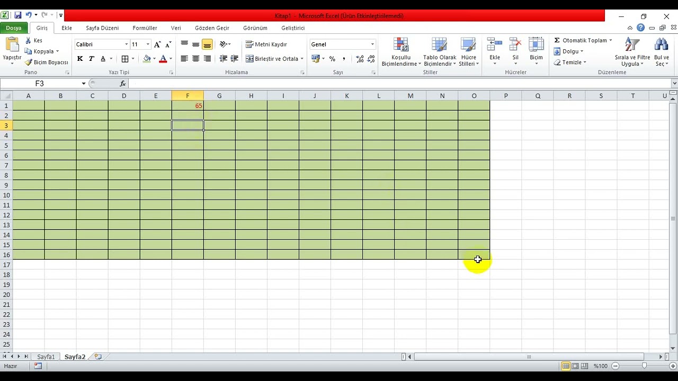Click the Decrease Font Size icon
This screenshot has height=381, width=678.
(x=168, y=44)
